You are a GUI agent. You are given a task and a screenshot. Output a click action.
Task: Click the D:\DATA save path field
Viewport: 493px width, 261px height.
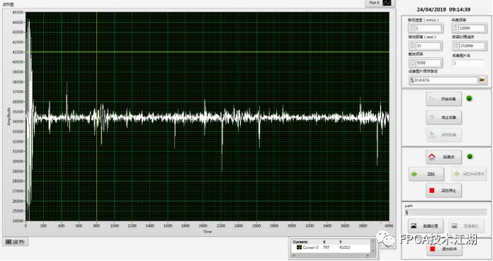point(443,80)
